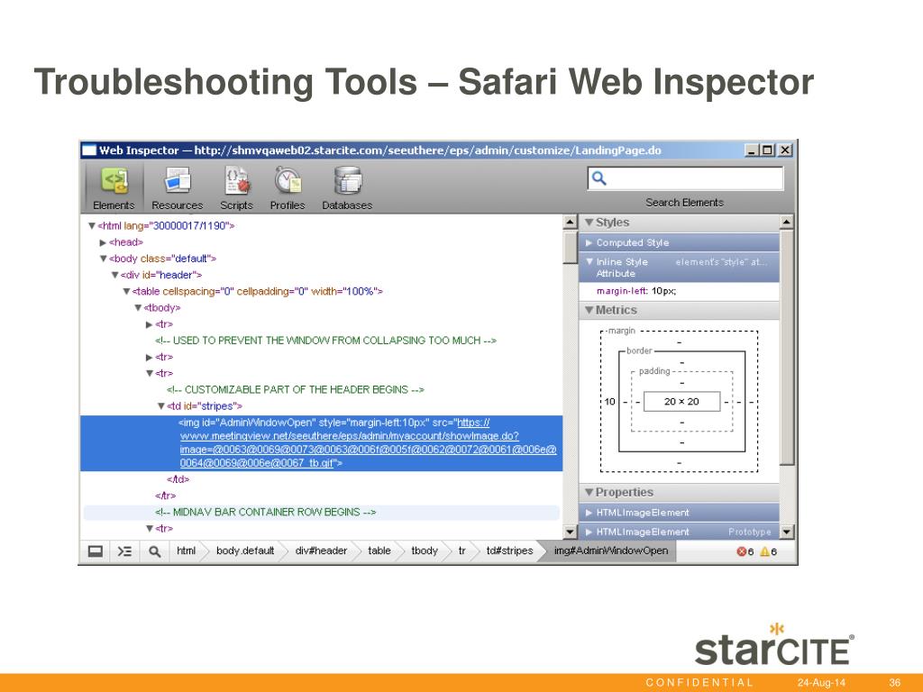Click the sidebar scrollbar up arrow
This screenshot has width=923, height=692.
786,222
